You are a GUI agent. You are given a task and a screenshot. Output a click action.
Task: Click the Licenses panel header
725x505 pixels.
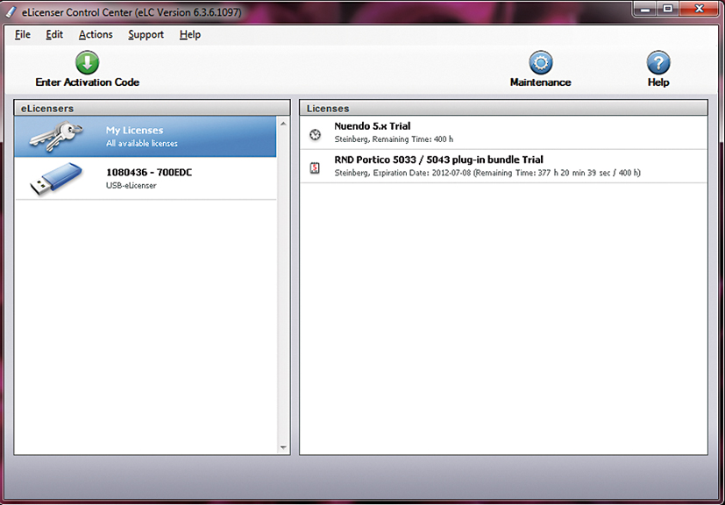[503, 108]
